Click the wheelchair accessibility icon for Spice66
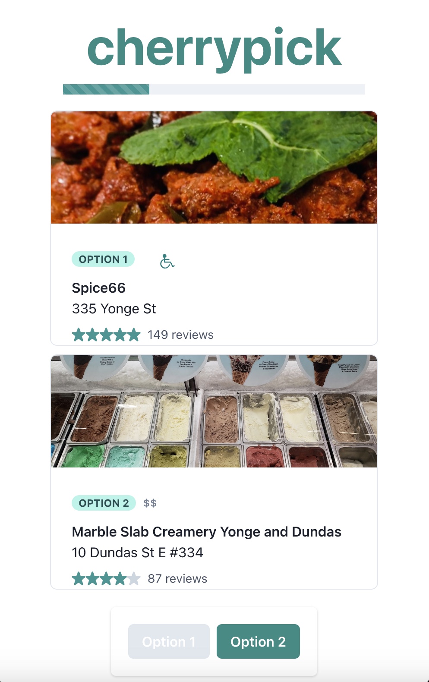This screenshot has width=429, height=682. pyautogui.click(x=167, y=261)
